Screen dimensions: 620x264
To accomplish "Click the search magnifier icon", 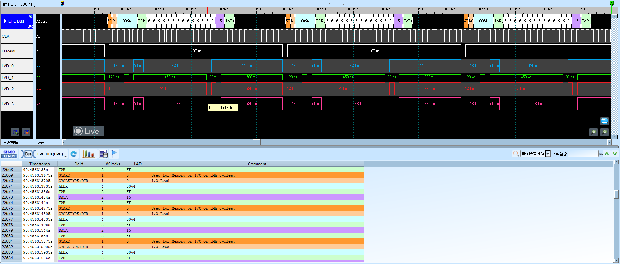I will pos(516,154).
